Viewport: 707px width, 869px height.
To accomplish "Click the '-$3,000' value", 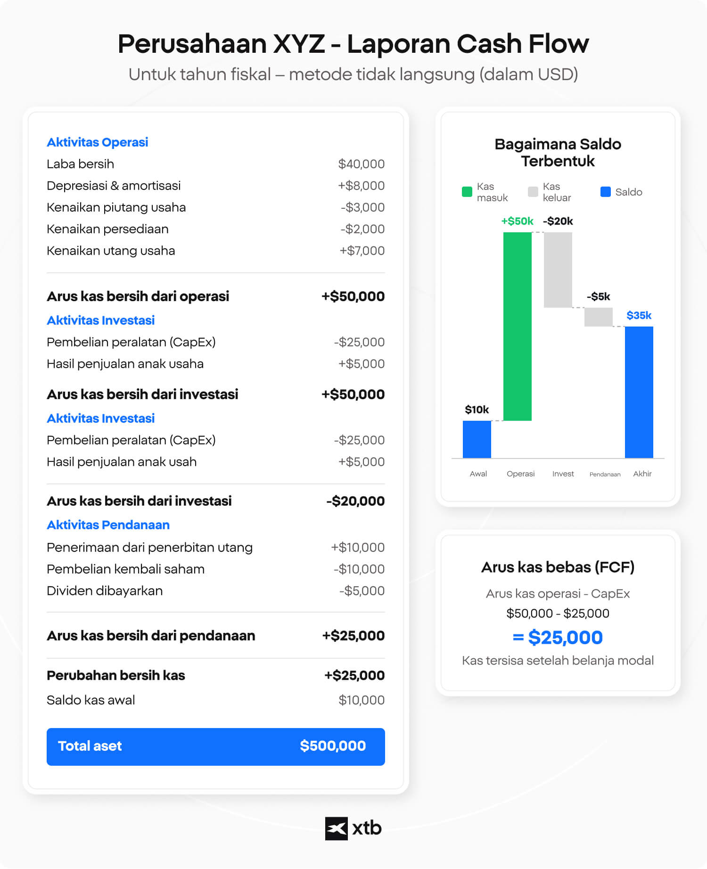I will click(x=362, y=207).
